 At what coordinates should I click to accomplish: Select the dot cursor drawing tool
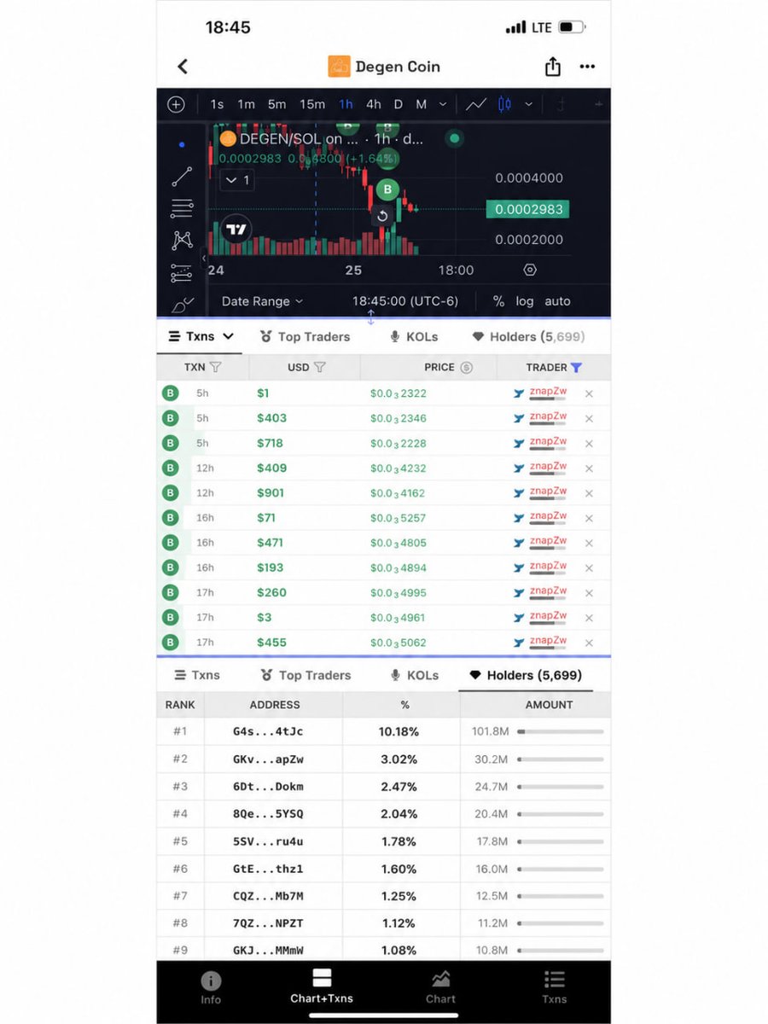[x=182, y=145]
